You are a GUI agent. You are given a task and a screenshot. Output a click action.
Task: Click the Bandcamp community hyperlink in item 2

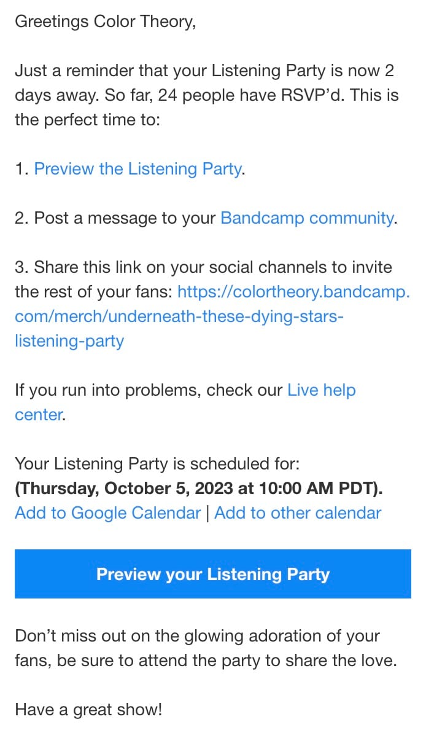[x=307, y=218]
